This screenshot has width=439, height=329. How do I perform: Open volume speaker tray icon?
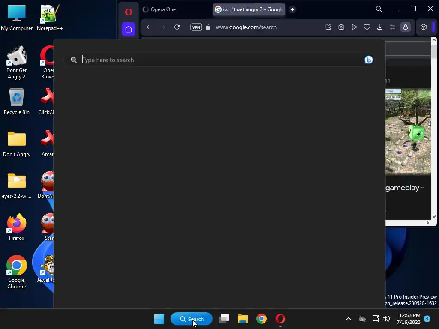386,319
